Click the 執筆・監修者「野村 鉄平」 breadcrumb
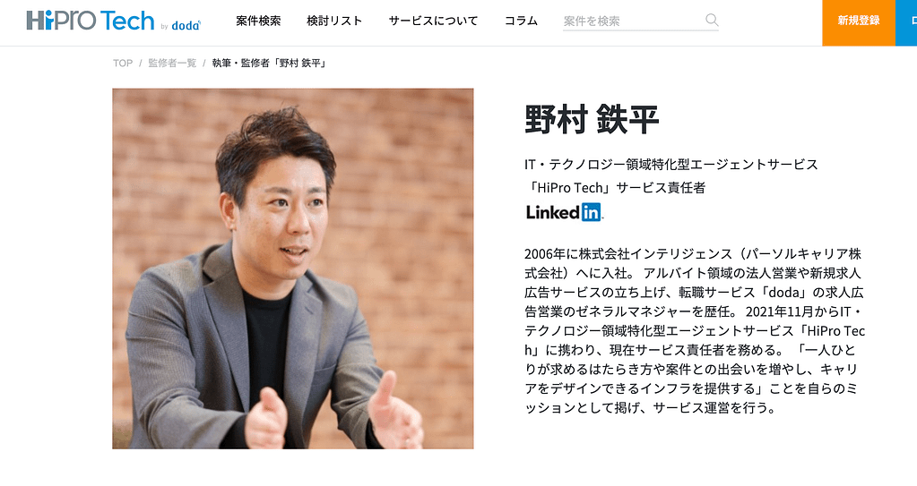 (x=269, y=63)
